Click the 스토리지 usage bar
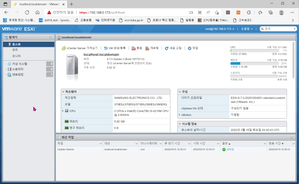The width and height of the screenshot is (299, 184). 254,76
